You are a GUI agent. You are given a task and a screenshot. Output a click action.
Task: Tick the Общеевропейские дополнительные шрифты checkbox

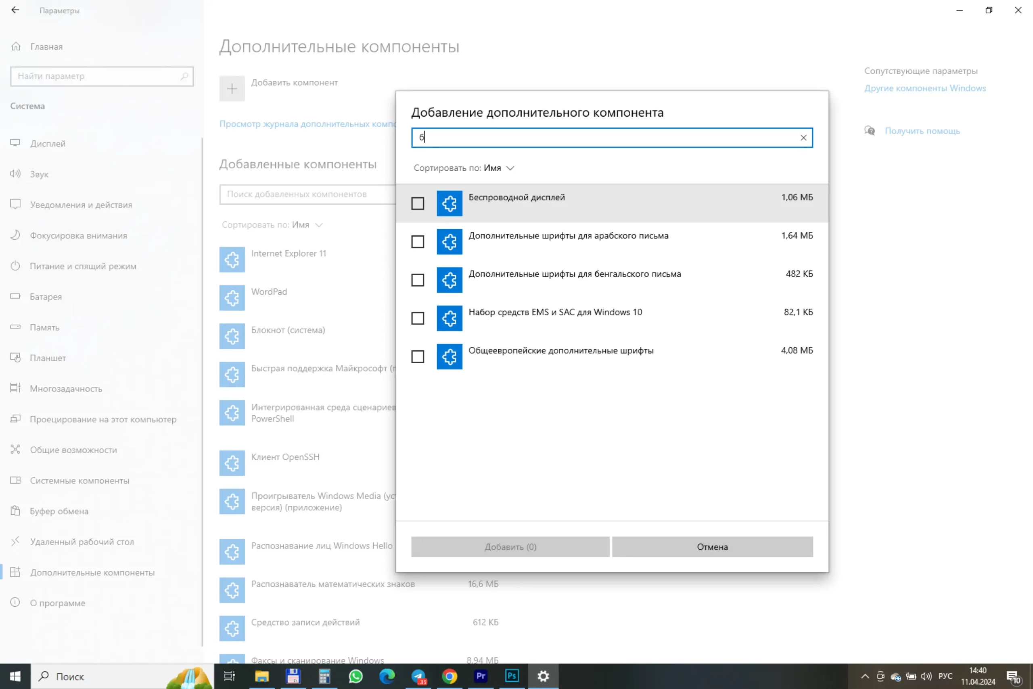(417, 356)
